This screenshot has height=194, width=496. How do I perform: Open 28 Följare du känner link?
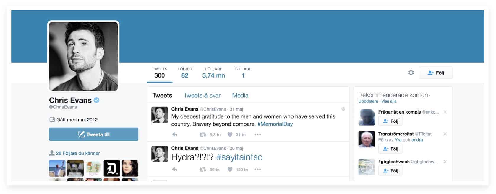(78, 153)
